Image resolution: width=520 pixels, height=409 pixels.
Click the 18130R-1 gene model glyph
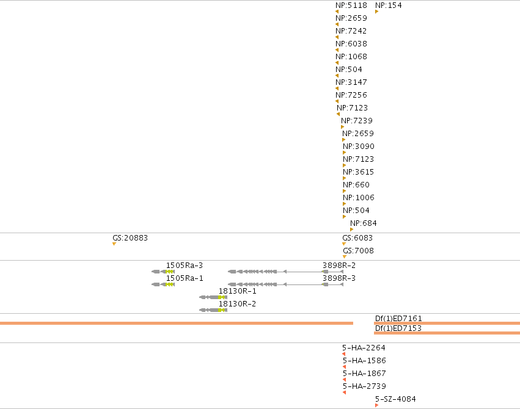[x=213, y=297]
